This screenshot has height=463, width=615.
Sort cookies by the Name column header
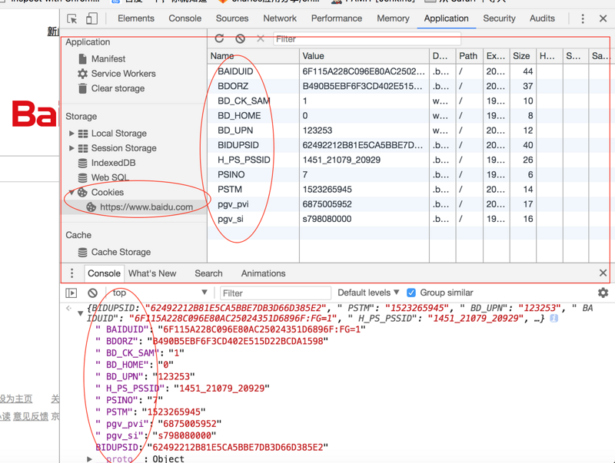tap(253, 56)
